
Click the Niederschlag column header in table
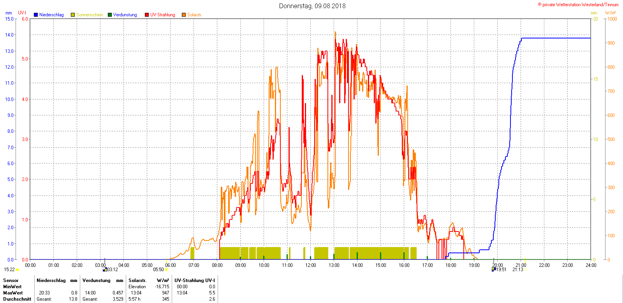pyautogui.click(x=51, y=280)
